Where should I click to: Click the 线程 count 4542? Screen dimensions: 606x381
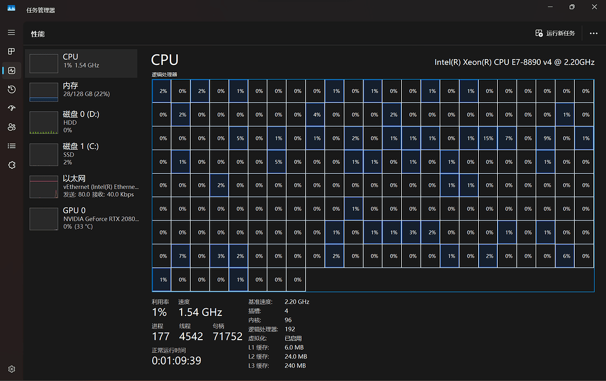coord(191,337)
